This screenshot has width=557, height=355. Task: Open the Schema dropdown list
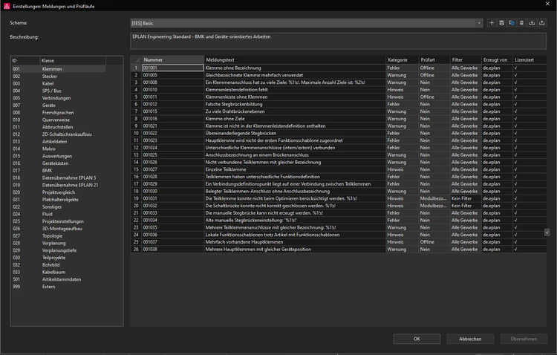(480, 23)
